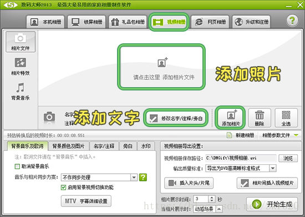Screen dimensions: 305x217
Task: Toggle the 取消背景音乐 checkbox
Action: coord(17,166)
